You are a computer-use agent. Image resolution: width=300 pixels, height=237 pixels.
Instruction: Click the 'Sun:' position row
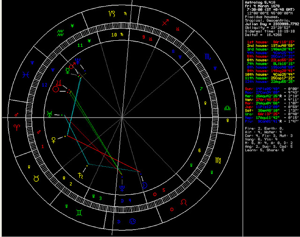pos(272,89)
